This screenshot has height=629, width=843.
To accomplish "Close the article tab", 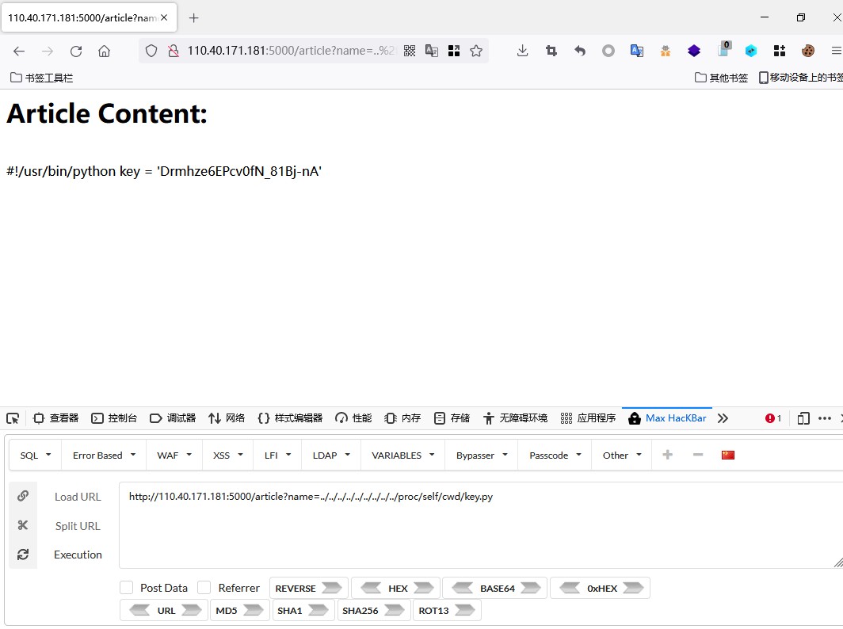I will (164, 17).
